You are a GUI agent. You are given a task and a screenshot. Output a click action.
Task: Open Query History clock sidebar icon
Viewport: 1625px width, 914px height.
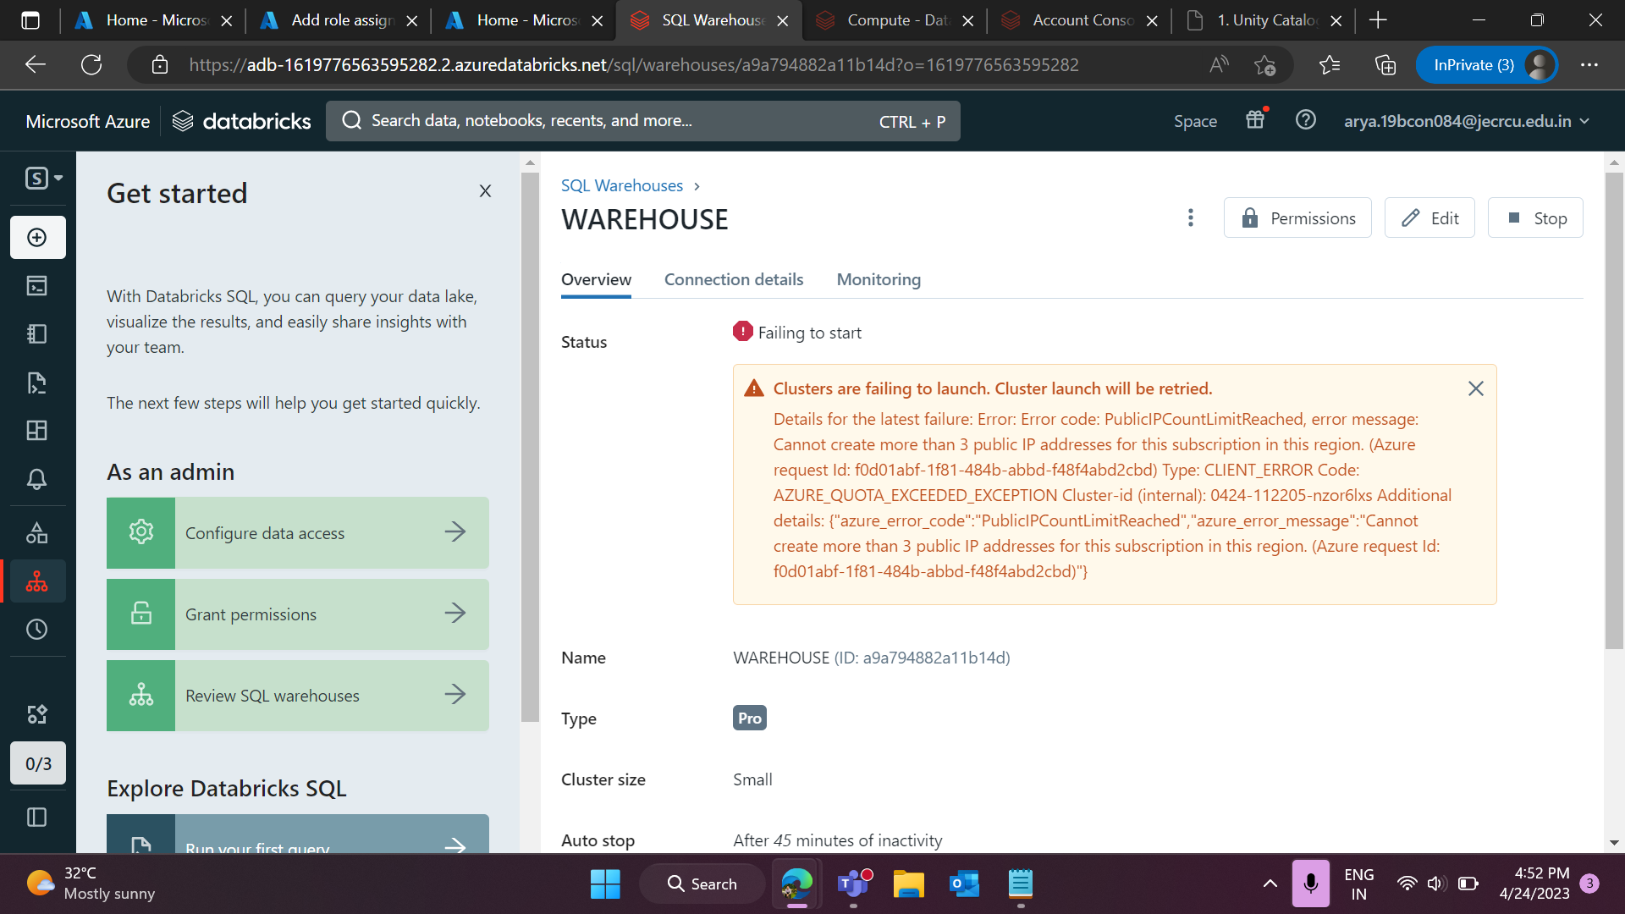[37, 630]
